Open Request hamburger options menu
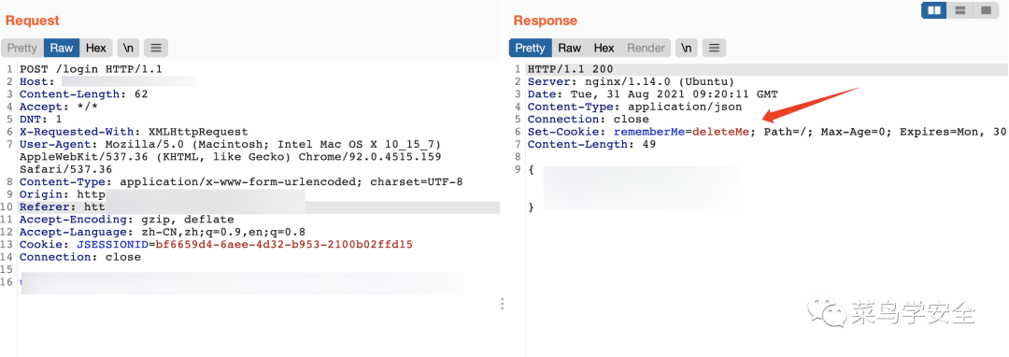1009x357 pixels. (156, 48)
